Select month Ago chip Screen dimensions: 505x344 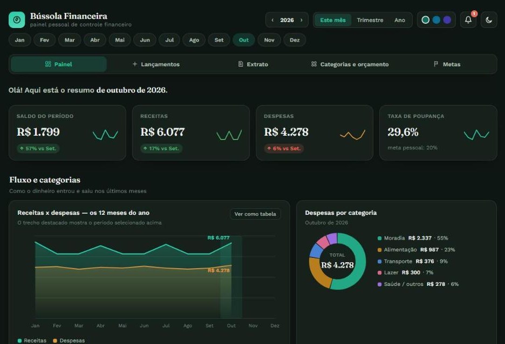click(x=194, y=40)
